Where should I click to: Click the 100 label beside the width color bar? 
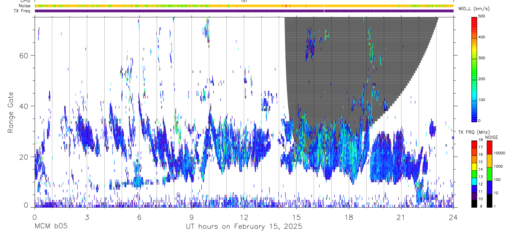[481, 100]
